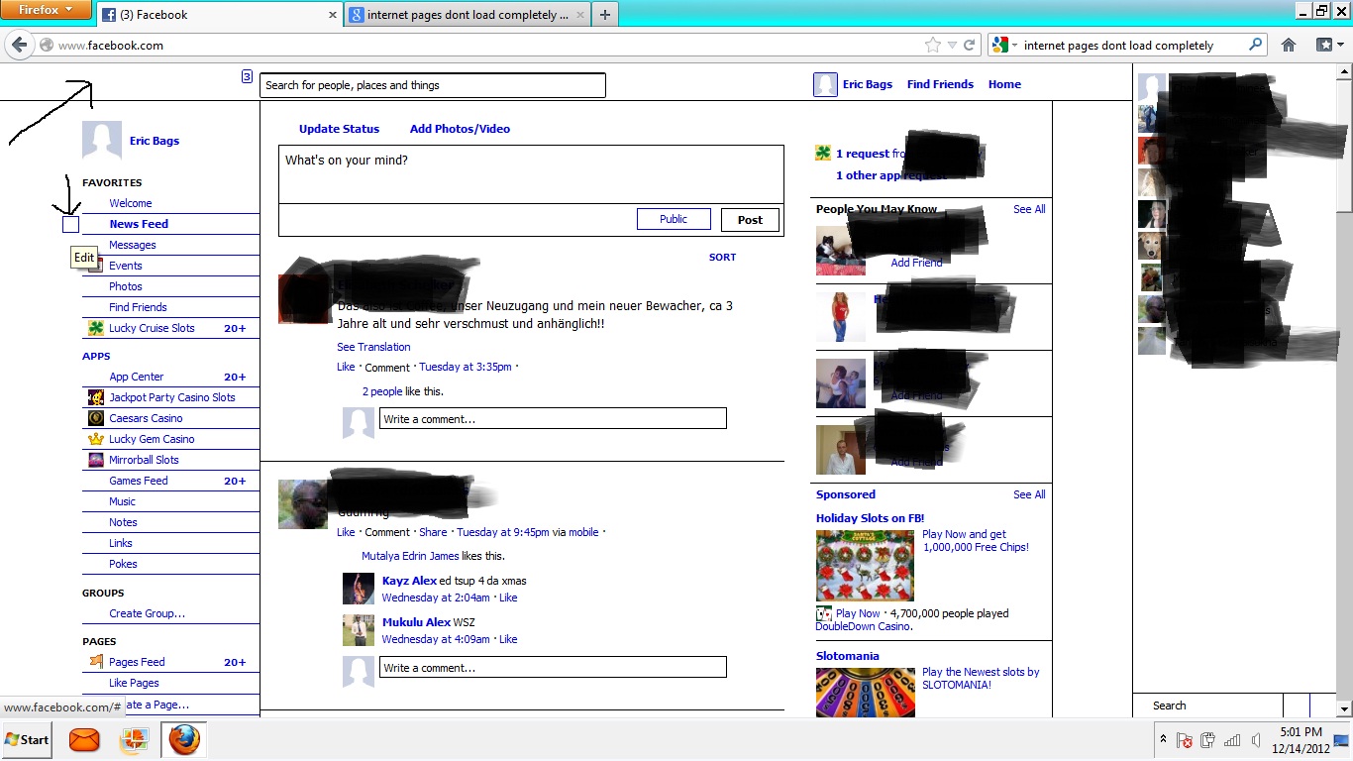Open the 3 notifications badge
Image resolution: width=1353 pixels, height=761 pixels.
(x=247, y=76)
